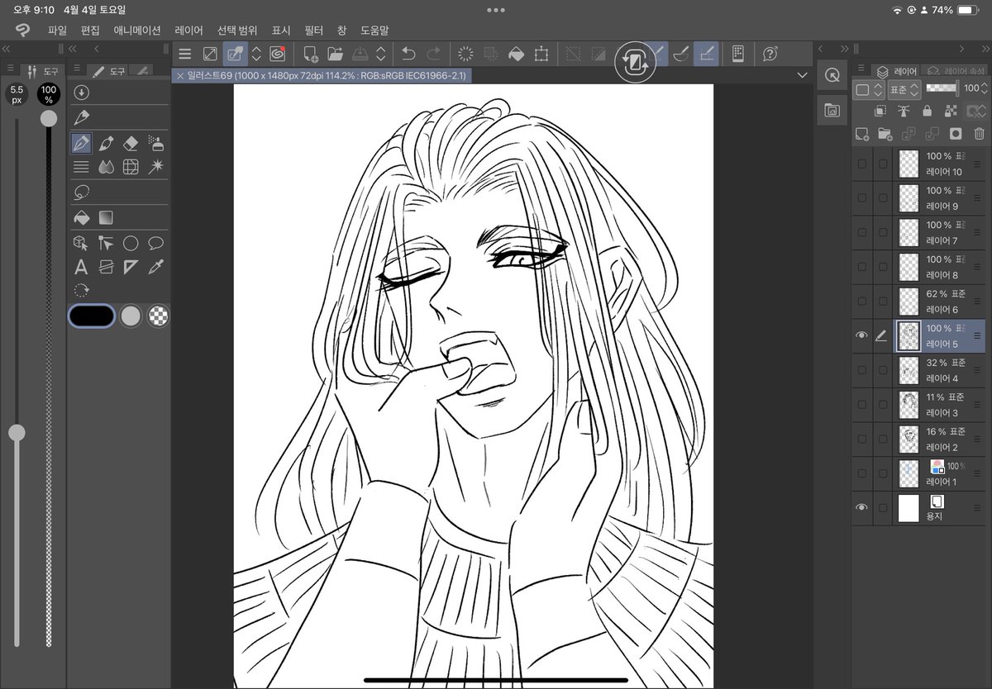Open the Navigator panel icon

tap(832, 75)
